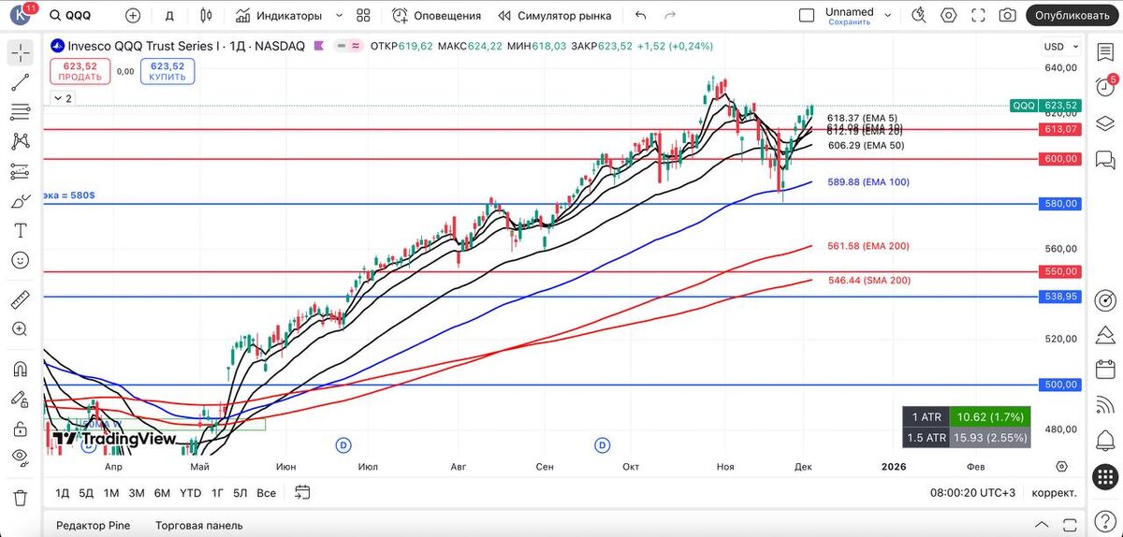Screen dimensions: 1123x537
Task: Open Оповещения alert creation
Action: pyautogui.click(x=437, y=16)
